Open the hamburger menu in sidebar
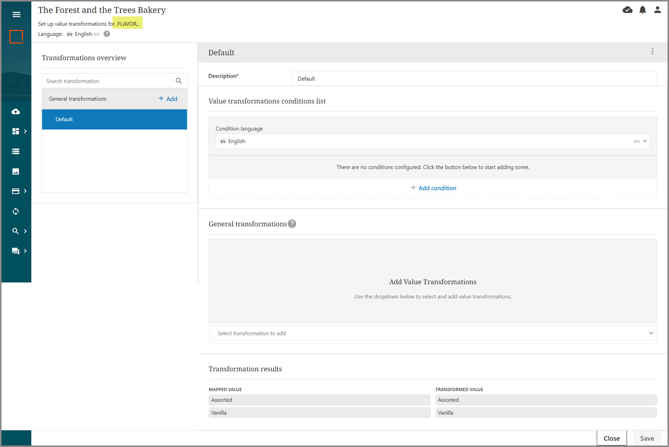 pos(16,14)
